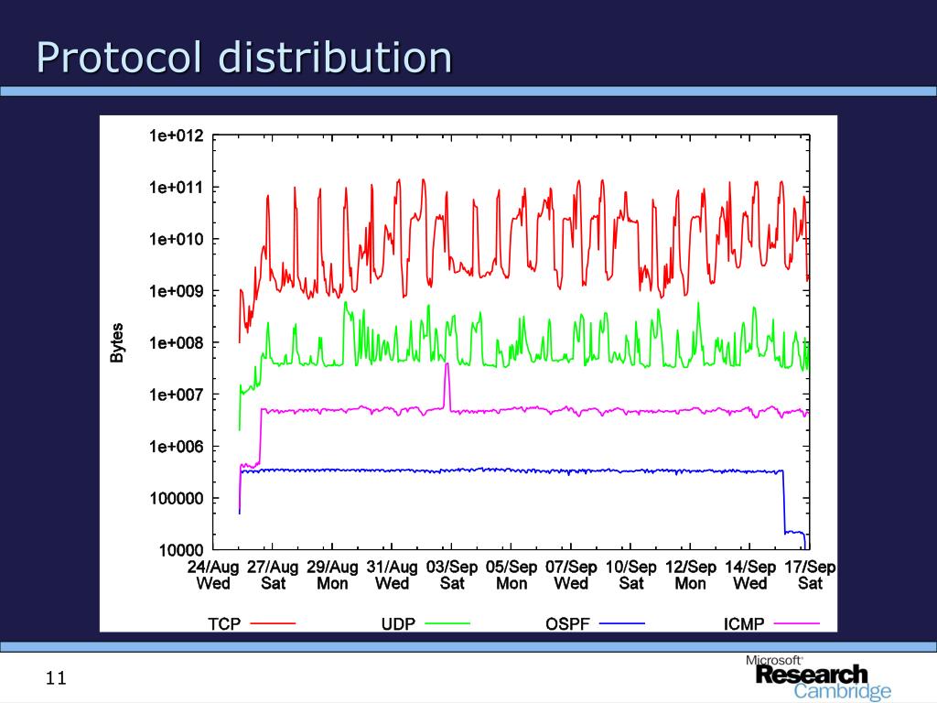Click the '29/Aug Mon' x-axis label
937x703 pixels.
pyautogui.click(x=332, y=575)
